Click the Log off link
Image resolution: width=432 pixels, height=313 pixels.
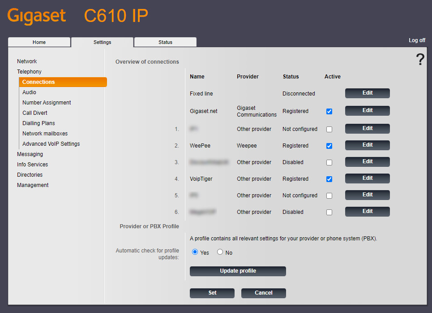[417, 40]
